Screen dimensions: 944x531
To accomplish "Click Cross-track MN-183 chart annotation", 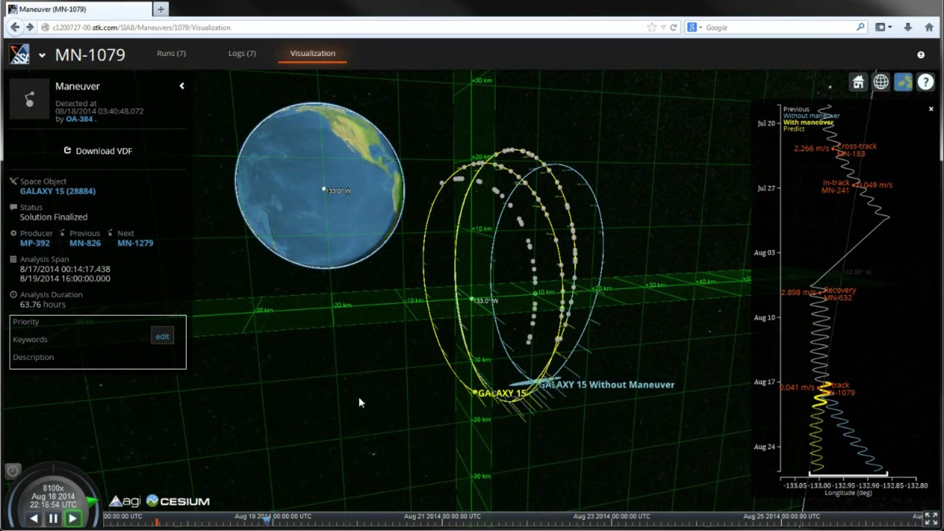I will [856, 150].
